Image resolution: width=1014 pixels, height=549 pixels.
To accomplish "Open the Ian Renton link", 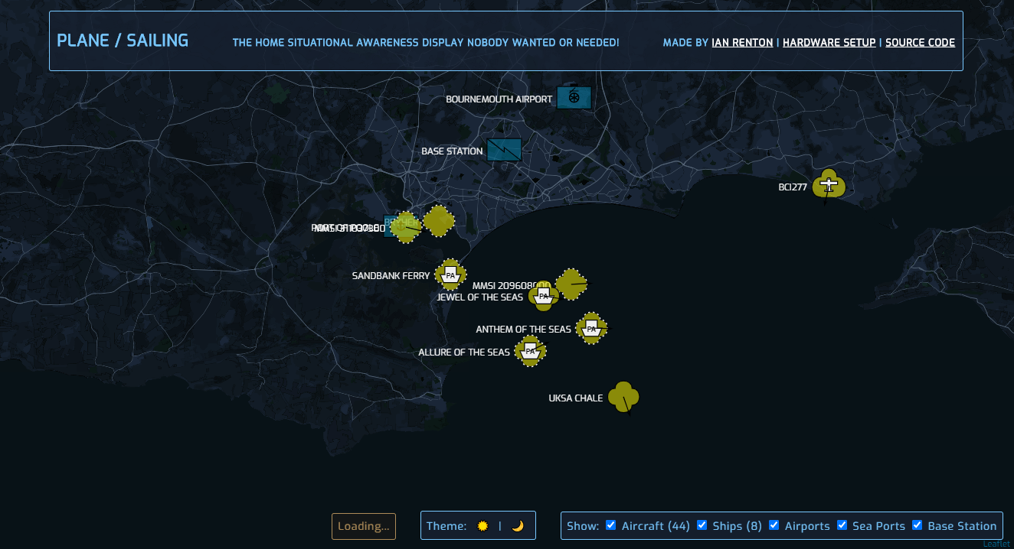I will click(742, 43).
